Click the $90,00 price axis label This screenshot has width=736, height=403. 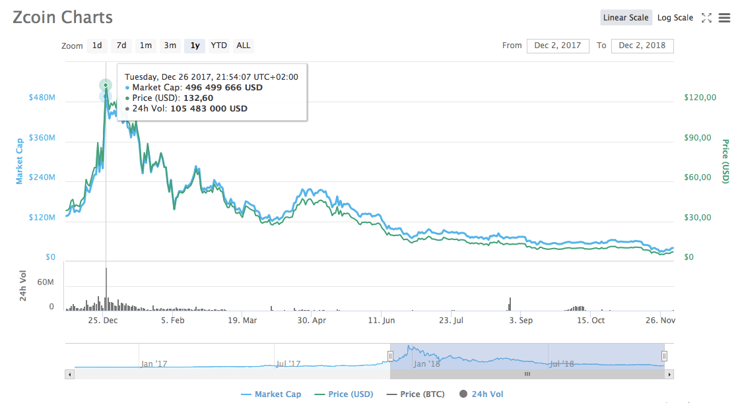tap(698, 138)
